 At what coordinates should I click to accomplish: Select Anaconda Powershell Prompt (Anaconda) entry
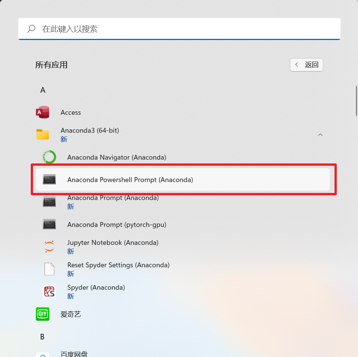(183, 179)
